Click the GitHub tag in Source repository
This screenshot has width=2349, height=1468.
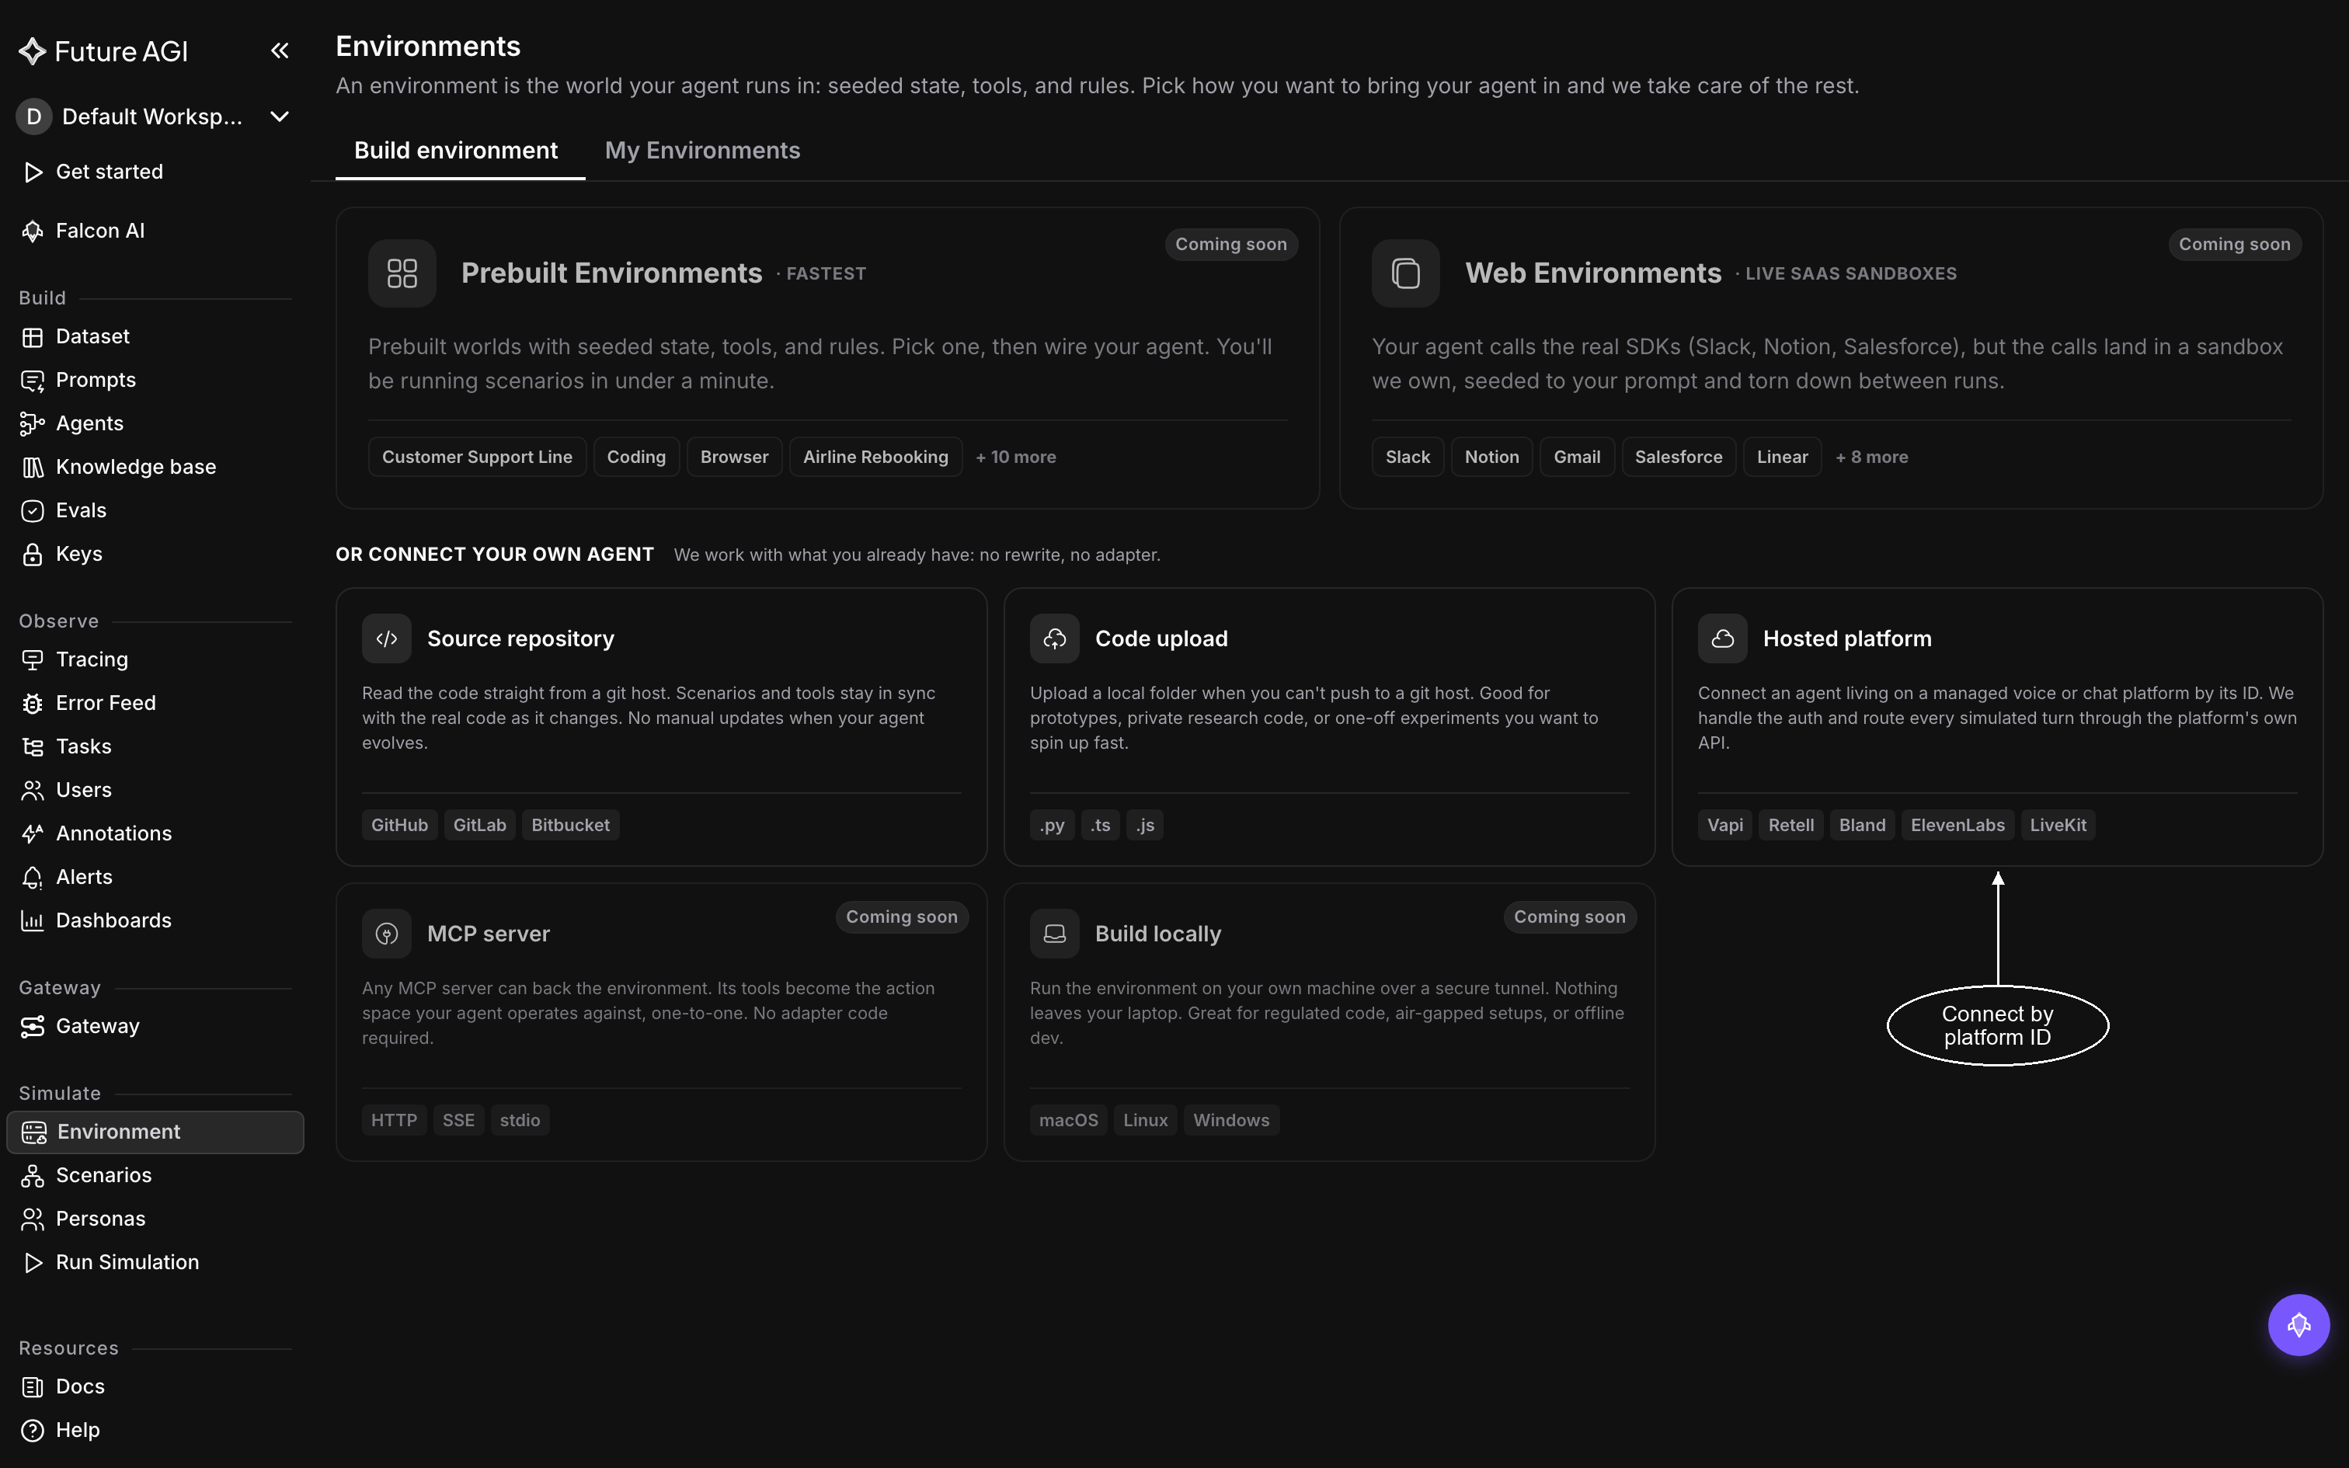pyautogui.click(x=399, y=825)
